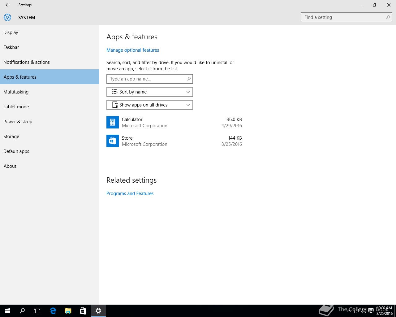Screen dimensions: 396x317
Task: Expand Show apps on all drives dropdown
Action: point(150,105)
